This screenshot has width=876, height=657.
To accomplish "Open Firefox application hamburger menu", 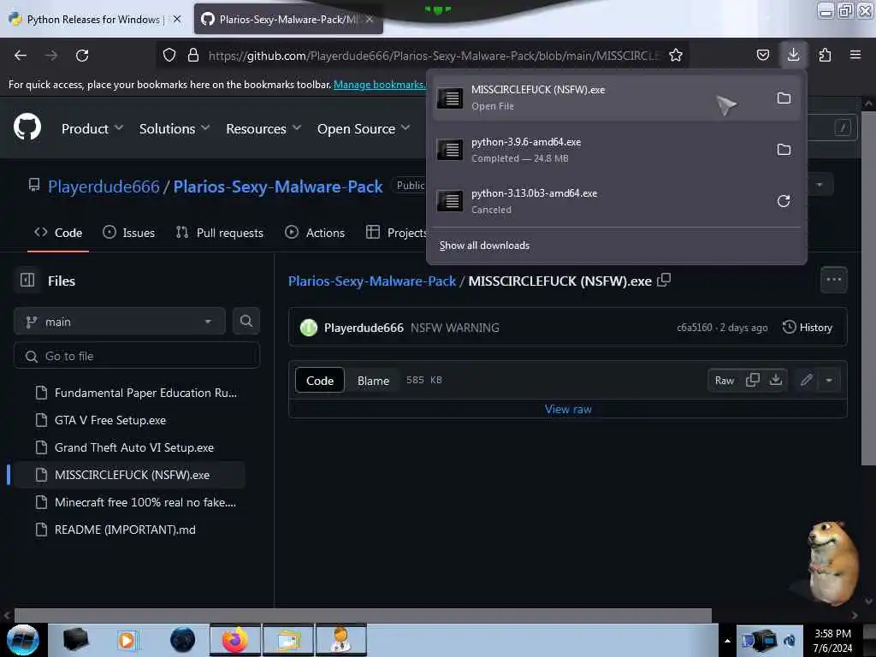I will pos(855,55).
